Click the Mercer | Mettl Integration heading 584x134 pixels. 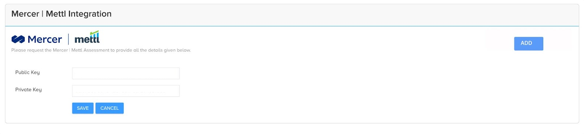(61, 14)
